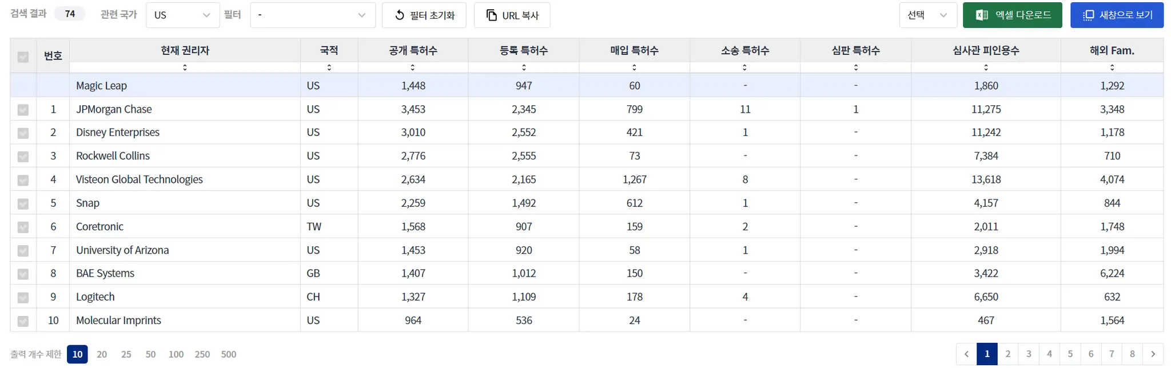The height and width of the screenshot is (368, 1171).
Task: Click 심사관 피인용수 value 13,618
Action: tap(986, 179)
